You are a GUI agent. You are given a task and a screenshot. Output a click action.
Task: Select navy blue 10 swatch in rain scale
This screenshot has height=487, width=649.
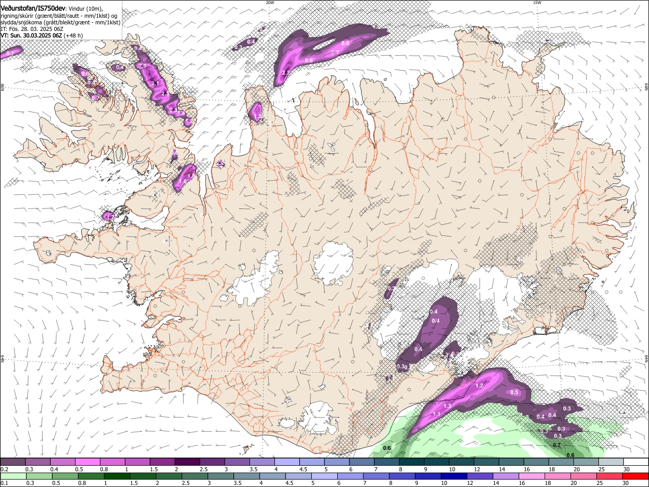click(x=454, y=476)
